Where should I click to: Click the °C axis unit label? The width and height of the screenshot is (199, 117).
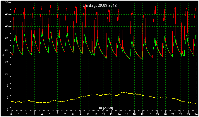[3, 56]
